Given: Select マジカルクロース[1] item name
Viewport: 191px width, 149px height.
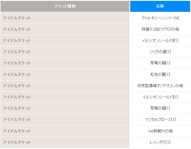Looking at the screenshot, I should coord(160,119).
